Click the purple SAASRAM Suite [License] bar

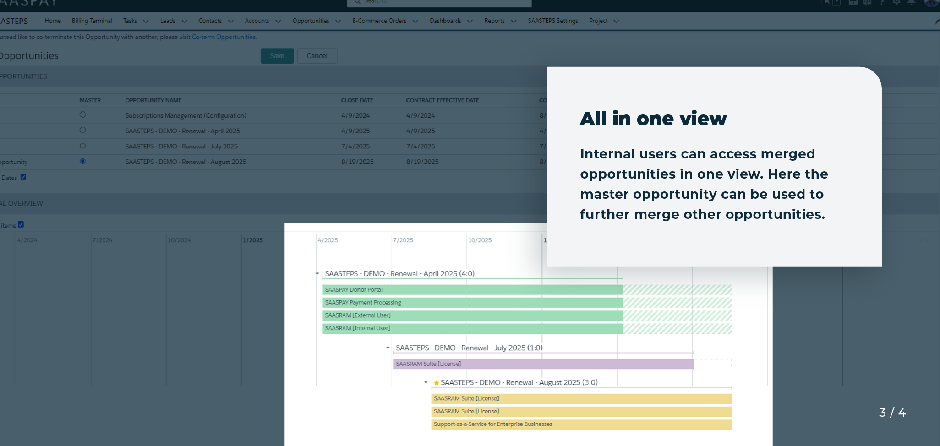coord(544,364)
